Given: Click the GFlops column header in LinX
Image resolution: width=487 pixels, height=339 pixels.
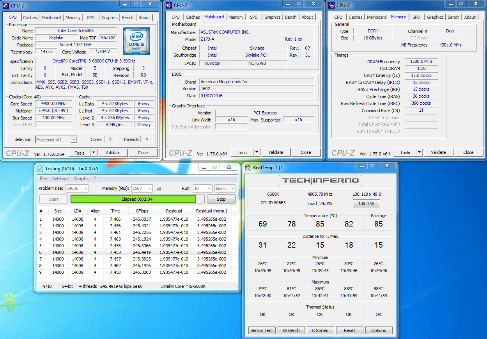Looking at the screenshot, I should coord(142,211).
